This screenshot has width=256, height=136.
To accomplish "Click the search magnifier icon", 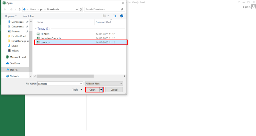I will click(x=122, y=10).
